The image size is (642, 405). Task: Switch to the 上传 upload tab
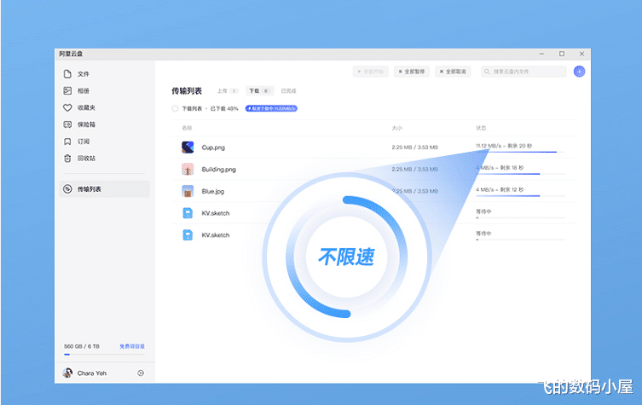pos(228,91)
